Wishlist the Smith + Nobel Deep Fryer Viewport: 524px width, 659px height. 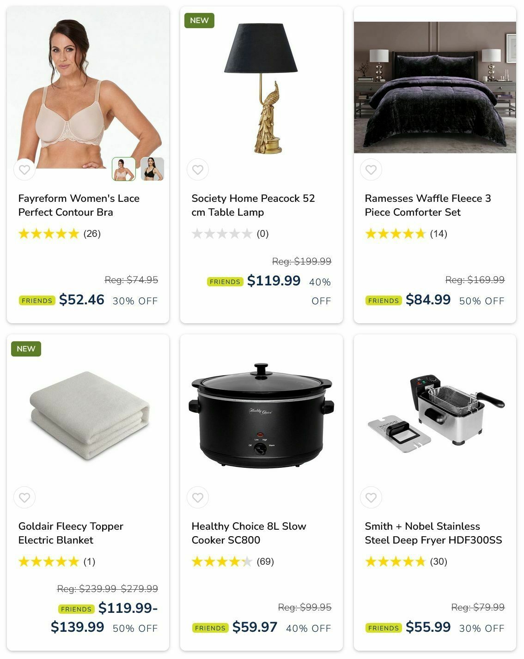click(371, 497)
